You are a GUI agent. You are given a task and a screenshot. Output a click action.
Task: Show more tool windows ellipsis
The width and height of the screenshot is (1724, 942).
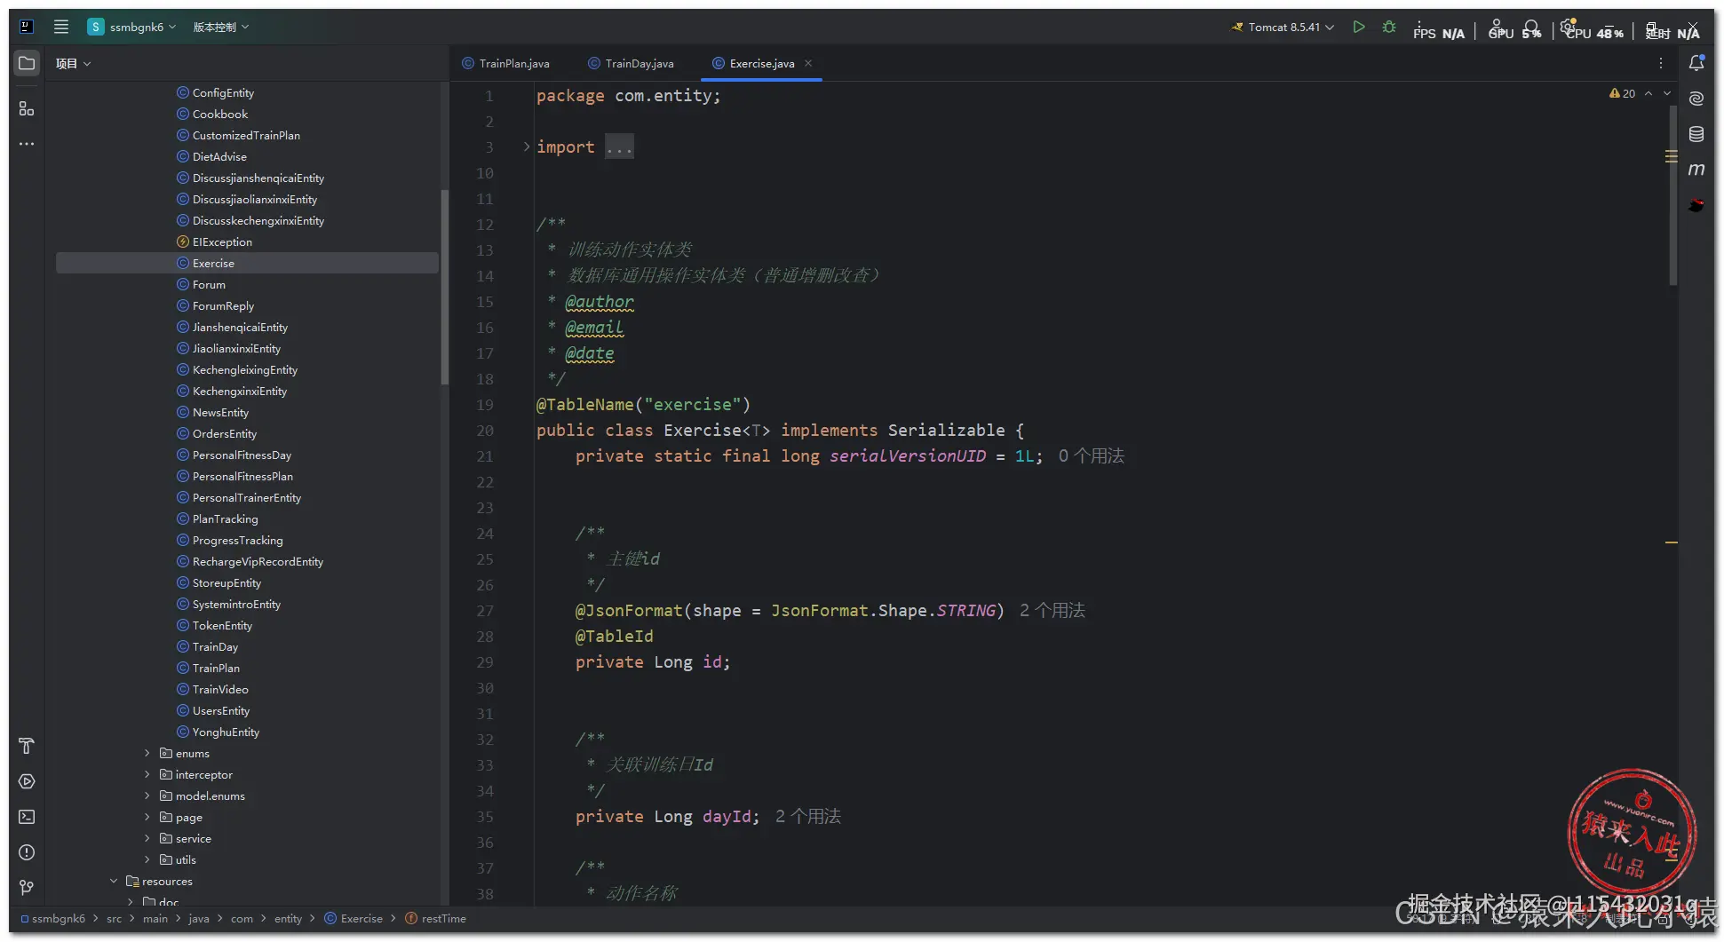[x=27, y=144]
